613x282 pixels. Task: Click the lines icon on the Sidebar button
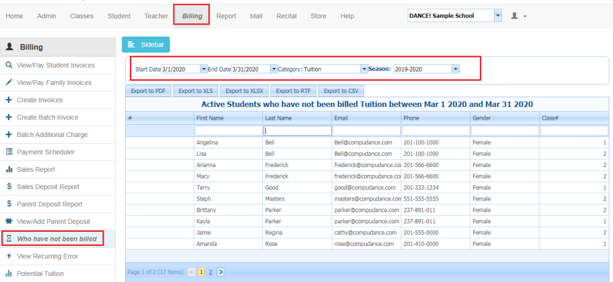click(131, 45)
